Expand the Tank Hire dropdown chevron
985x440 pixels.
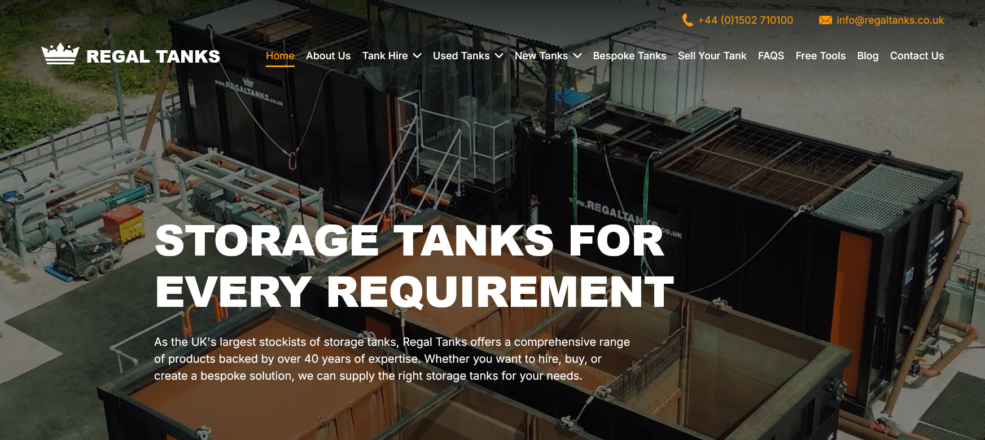pyautogui.click(x=417, y=56)
